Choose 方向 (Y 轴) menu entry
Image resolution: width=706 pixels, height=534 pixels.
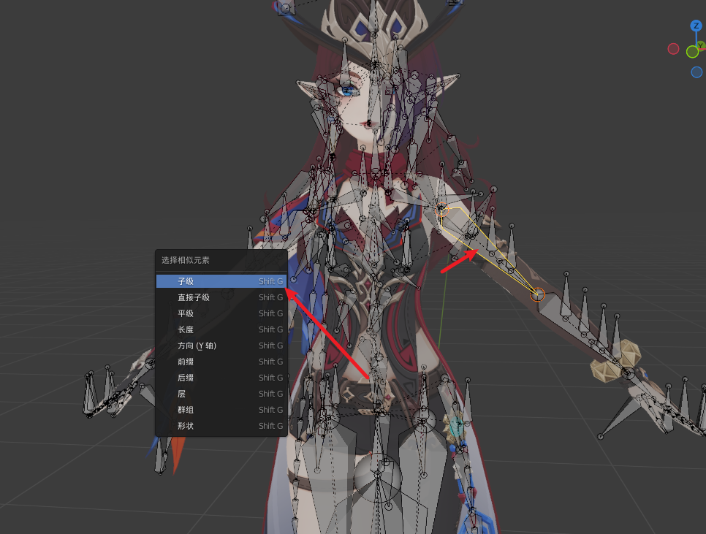221,346
